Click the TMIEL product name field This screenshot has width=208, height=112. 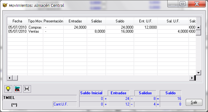click(x=40, y=98)
